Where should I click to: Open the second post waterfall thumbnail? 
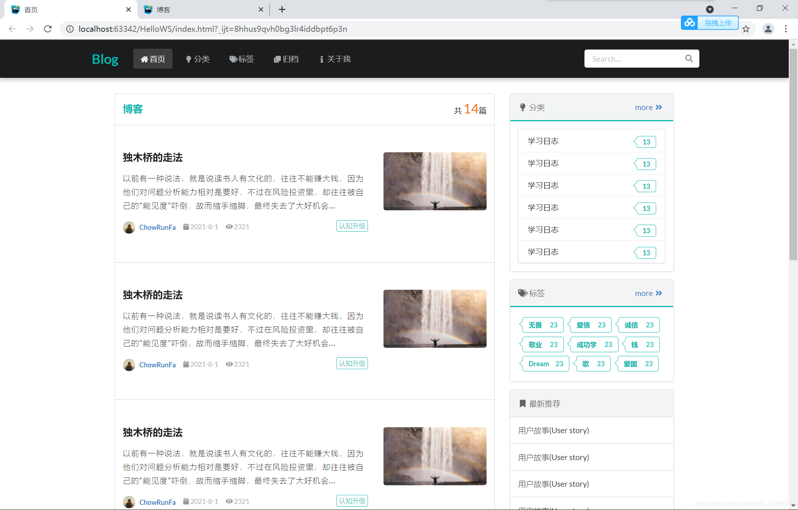click(x=435, y=319)
